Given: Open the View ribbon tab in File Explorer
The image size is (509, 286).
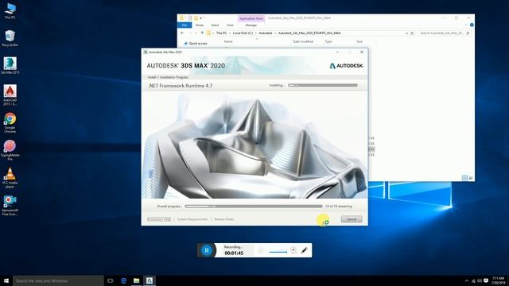Looking at the screenshot, I should click(230, 25).
